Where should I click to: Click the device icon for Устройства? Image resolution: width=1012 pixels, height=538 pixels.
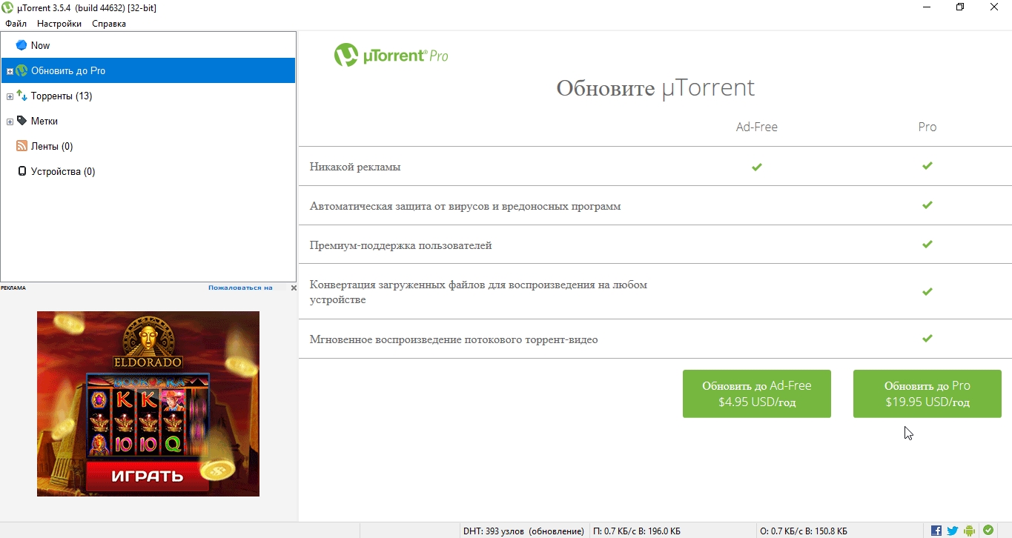tap(22, 171)
